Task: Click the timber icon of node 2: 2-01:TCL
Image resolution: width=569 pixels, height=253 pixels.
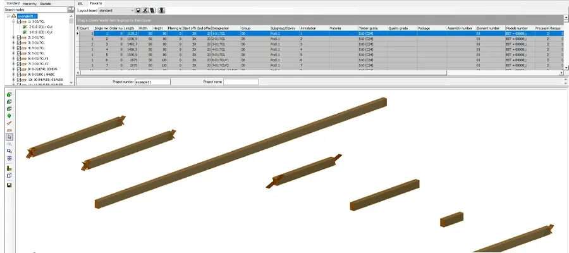Action: click(x=23, y=37)
